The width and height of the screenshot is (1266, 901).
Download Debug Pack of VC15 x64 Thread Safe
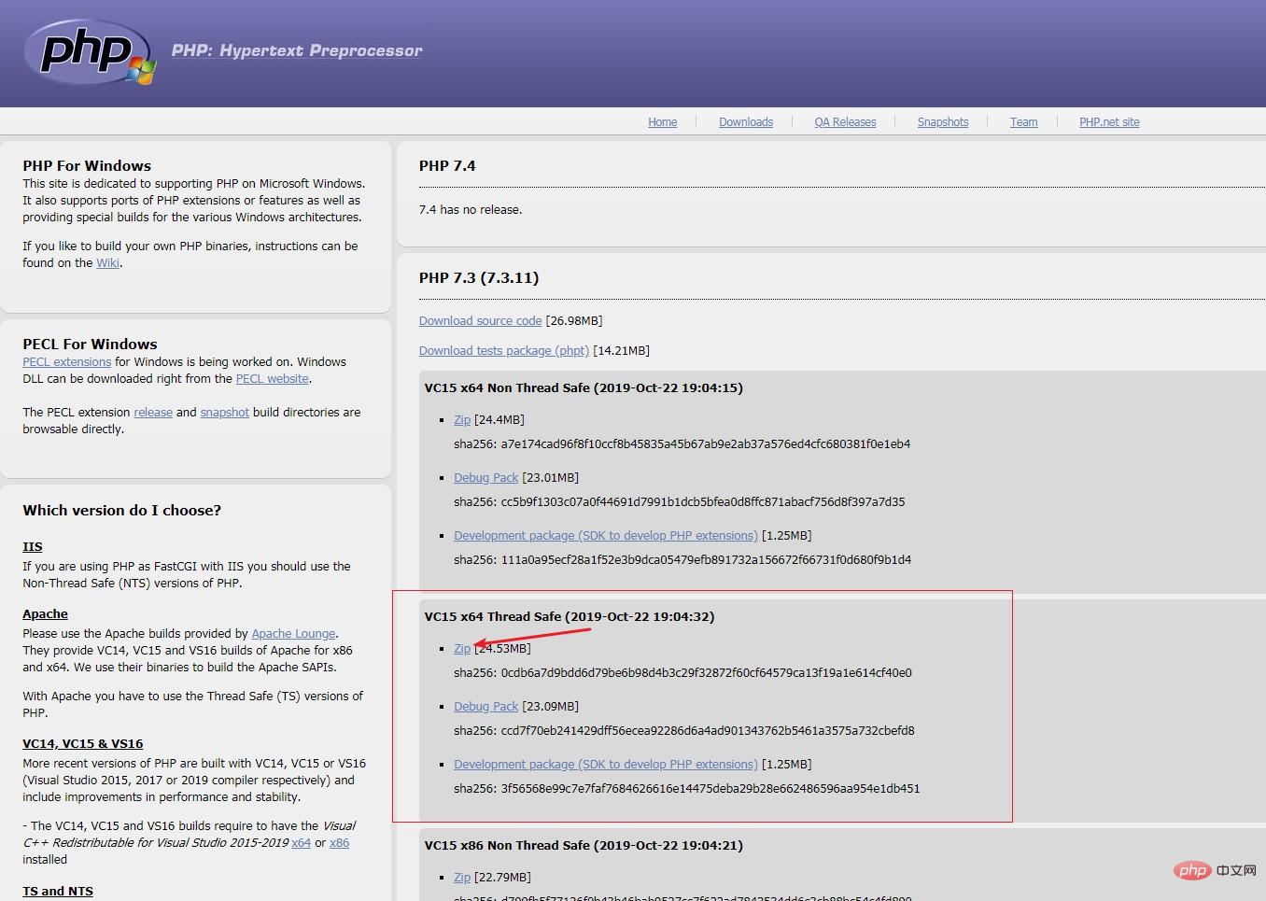pos(485,707)
